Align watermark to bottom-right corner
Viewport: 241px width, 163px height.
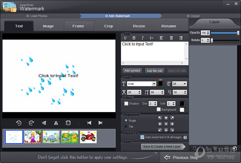point(172,130)
